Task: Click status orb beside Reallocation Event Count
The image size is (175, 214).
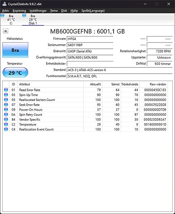Action: pos(6,129)
